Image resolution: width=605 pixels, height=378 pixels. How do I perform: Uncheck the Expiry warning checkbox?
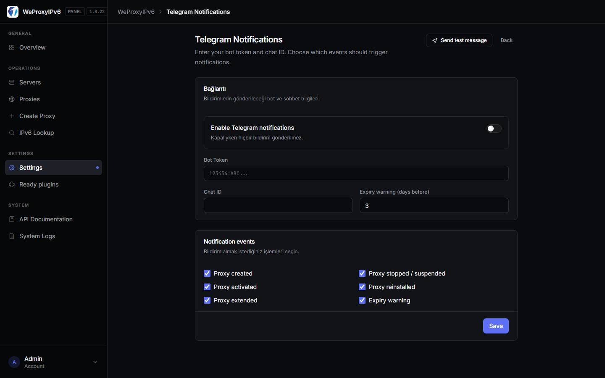pyautogui.click(x=362, y=300)
